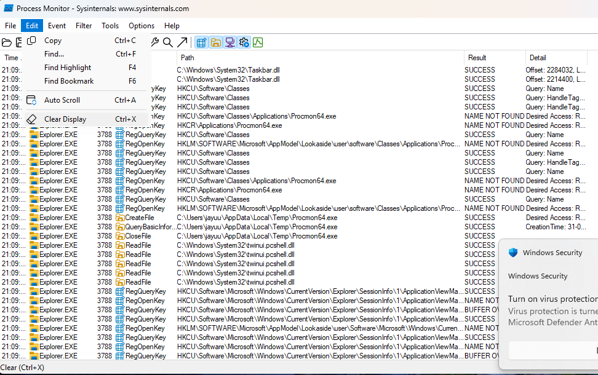598x375 pixels.
Task: Toggle Show Process and Thread Activity
Action: point(244,42)
